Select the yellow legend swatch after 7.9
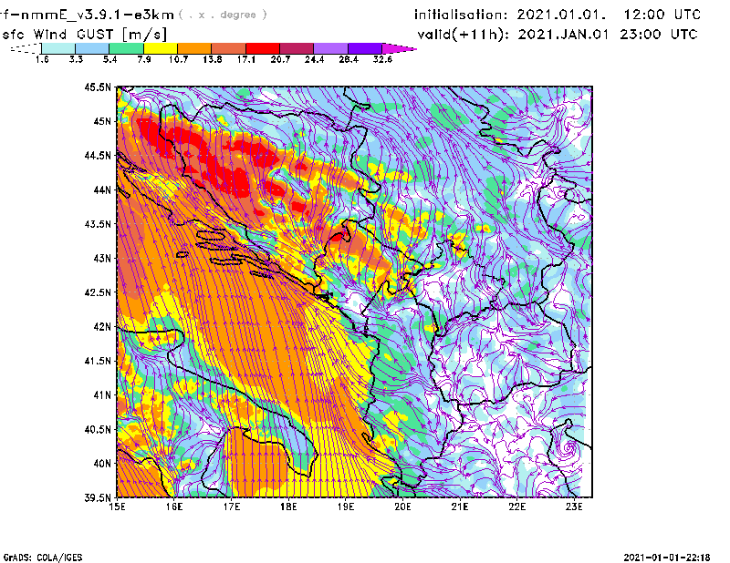Screen dimensions: 730x563 pos(161,48)
